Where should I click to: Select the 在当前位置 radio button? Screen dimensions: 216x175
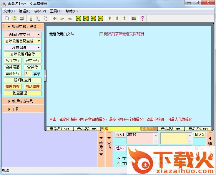[119, 158]
